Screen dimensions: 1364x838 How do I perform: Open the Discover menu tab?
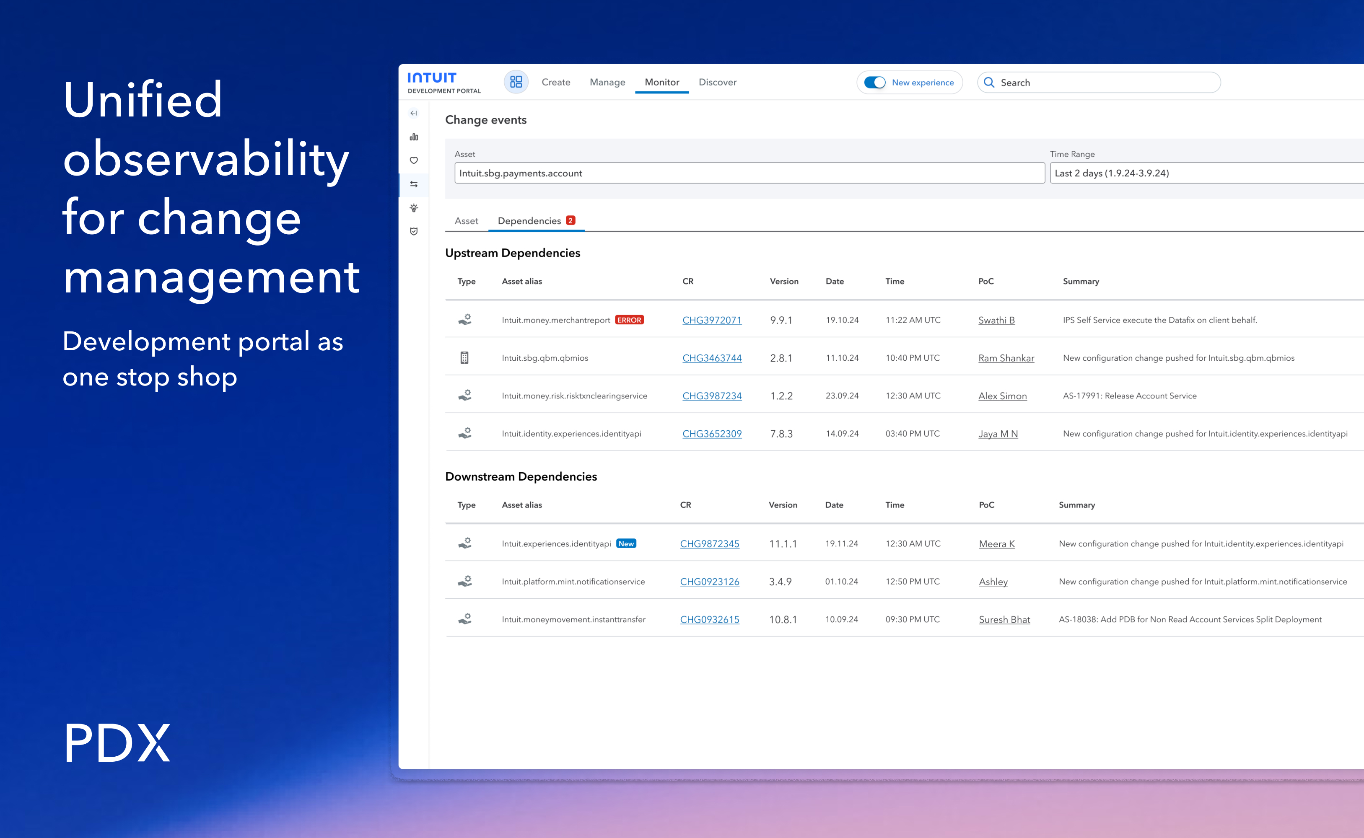pyautogui.click(x=717, y=82)
